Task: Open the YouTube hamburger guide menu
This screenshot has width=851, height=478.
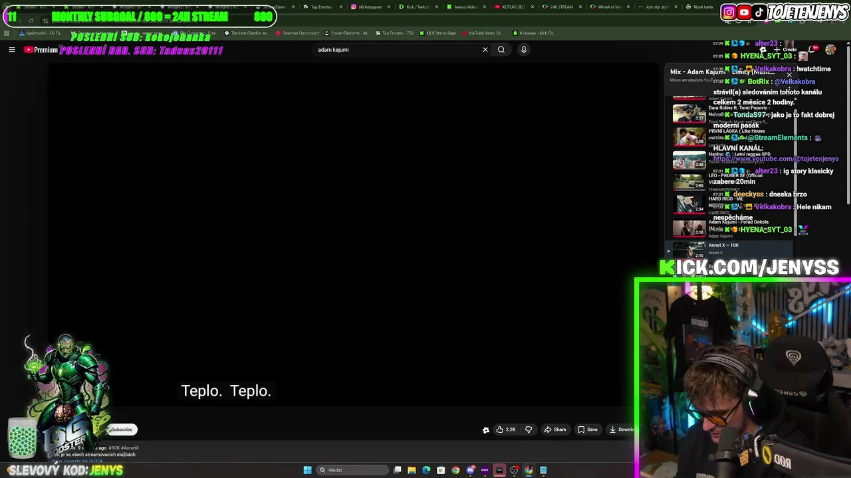Action: 11,50
